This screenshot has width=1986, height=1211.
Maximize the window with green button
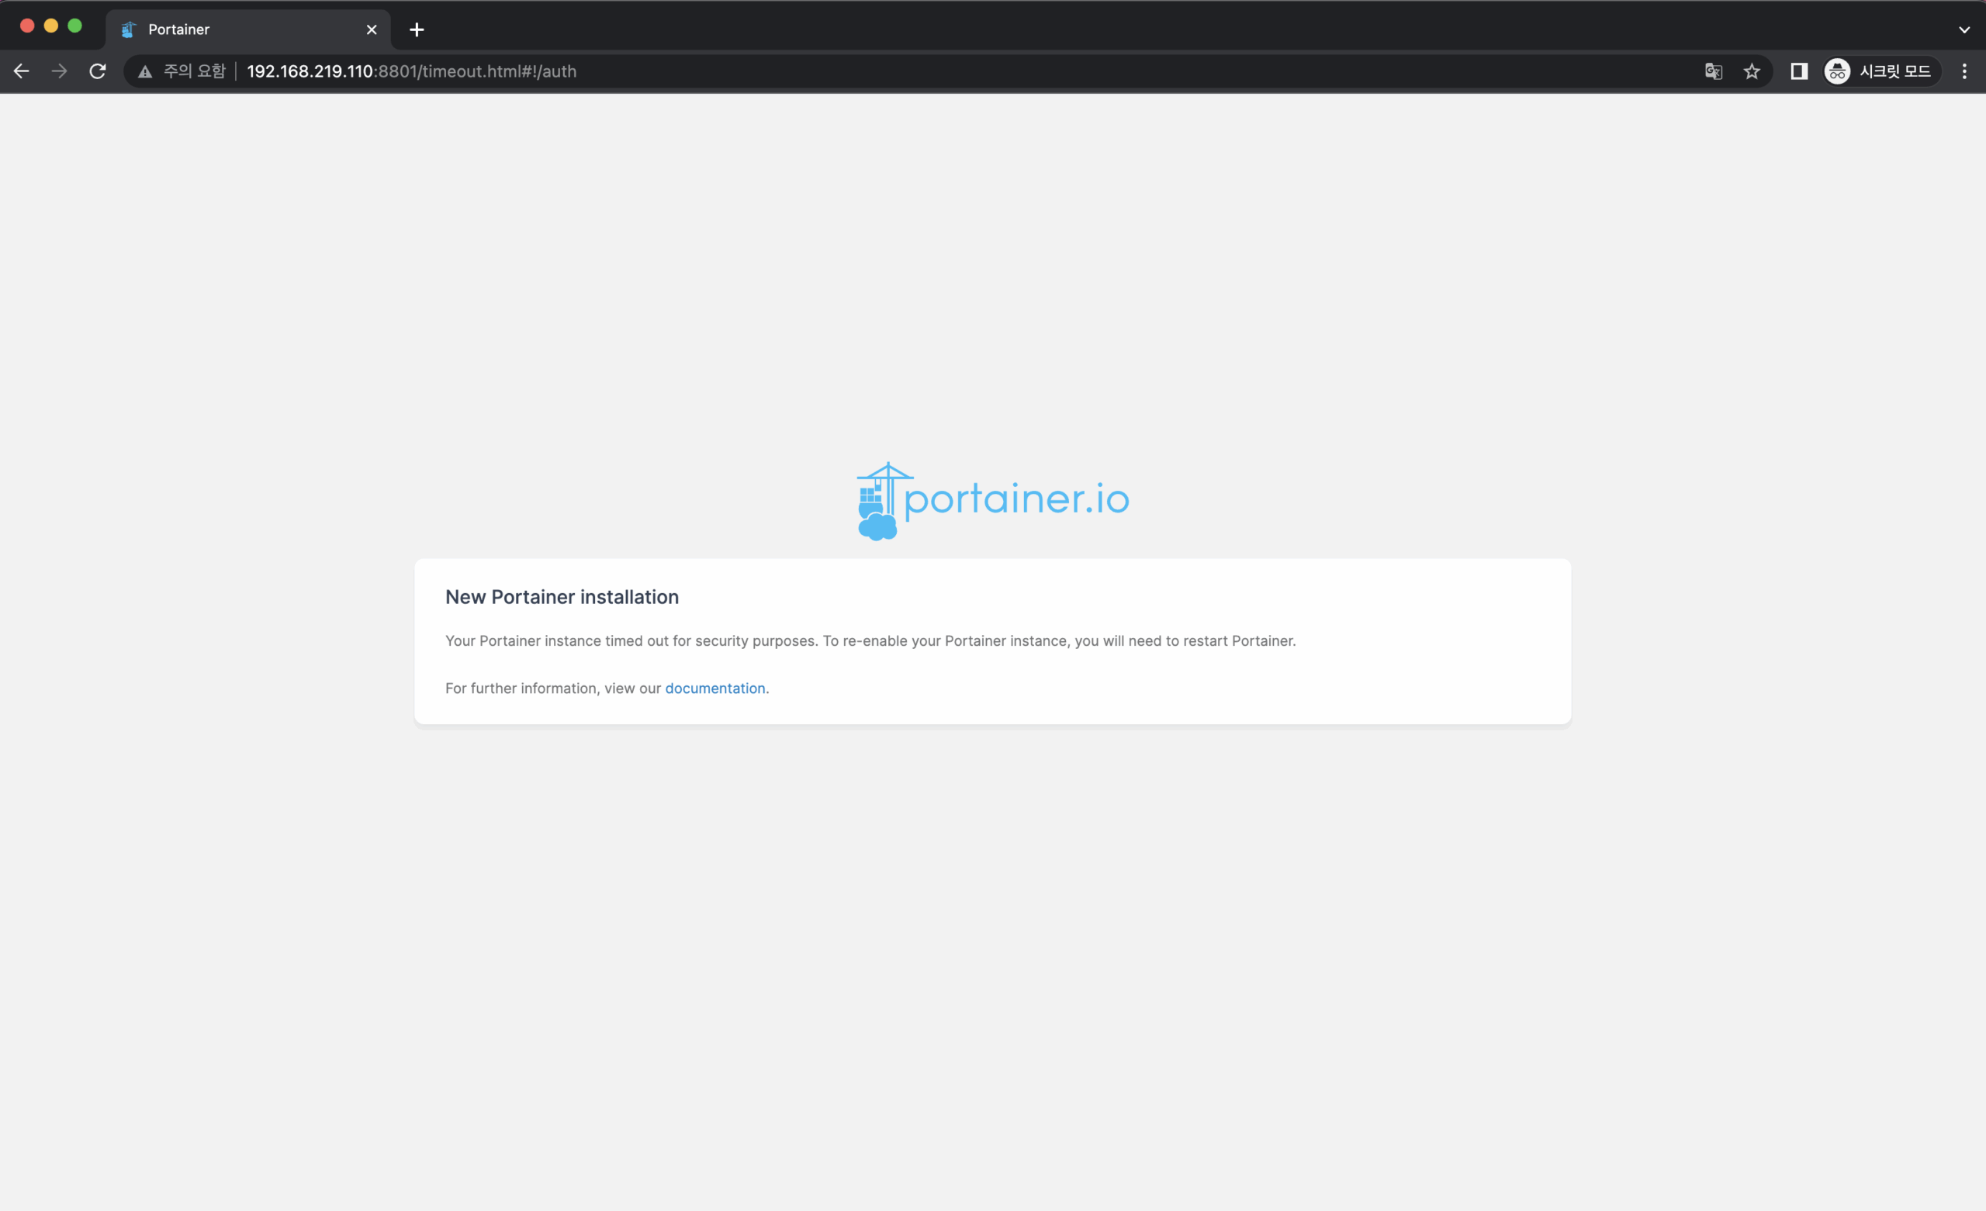pyautogui.click(x=75, y=26)
